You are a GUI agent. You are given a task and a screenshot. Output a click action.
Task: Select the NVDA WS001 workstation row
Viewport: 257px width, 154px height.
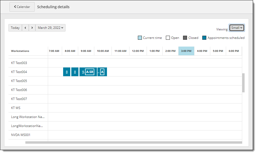tap(125, 135)
